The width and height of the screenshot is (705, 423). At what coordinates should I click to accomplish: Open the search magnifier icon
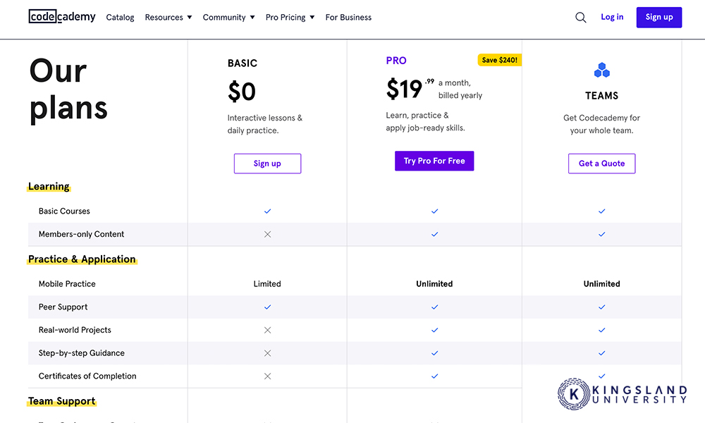click(x=580, y=18)
